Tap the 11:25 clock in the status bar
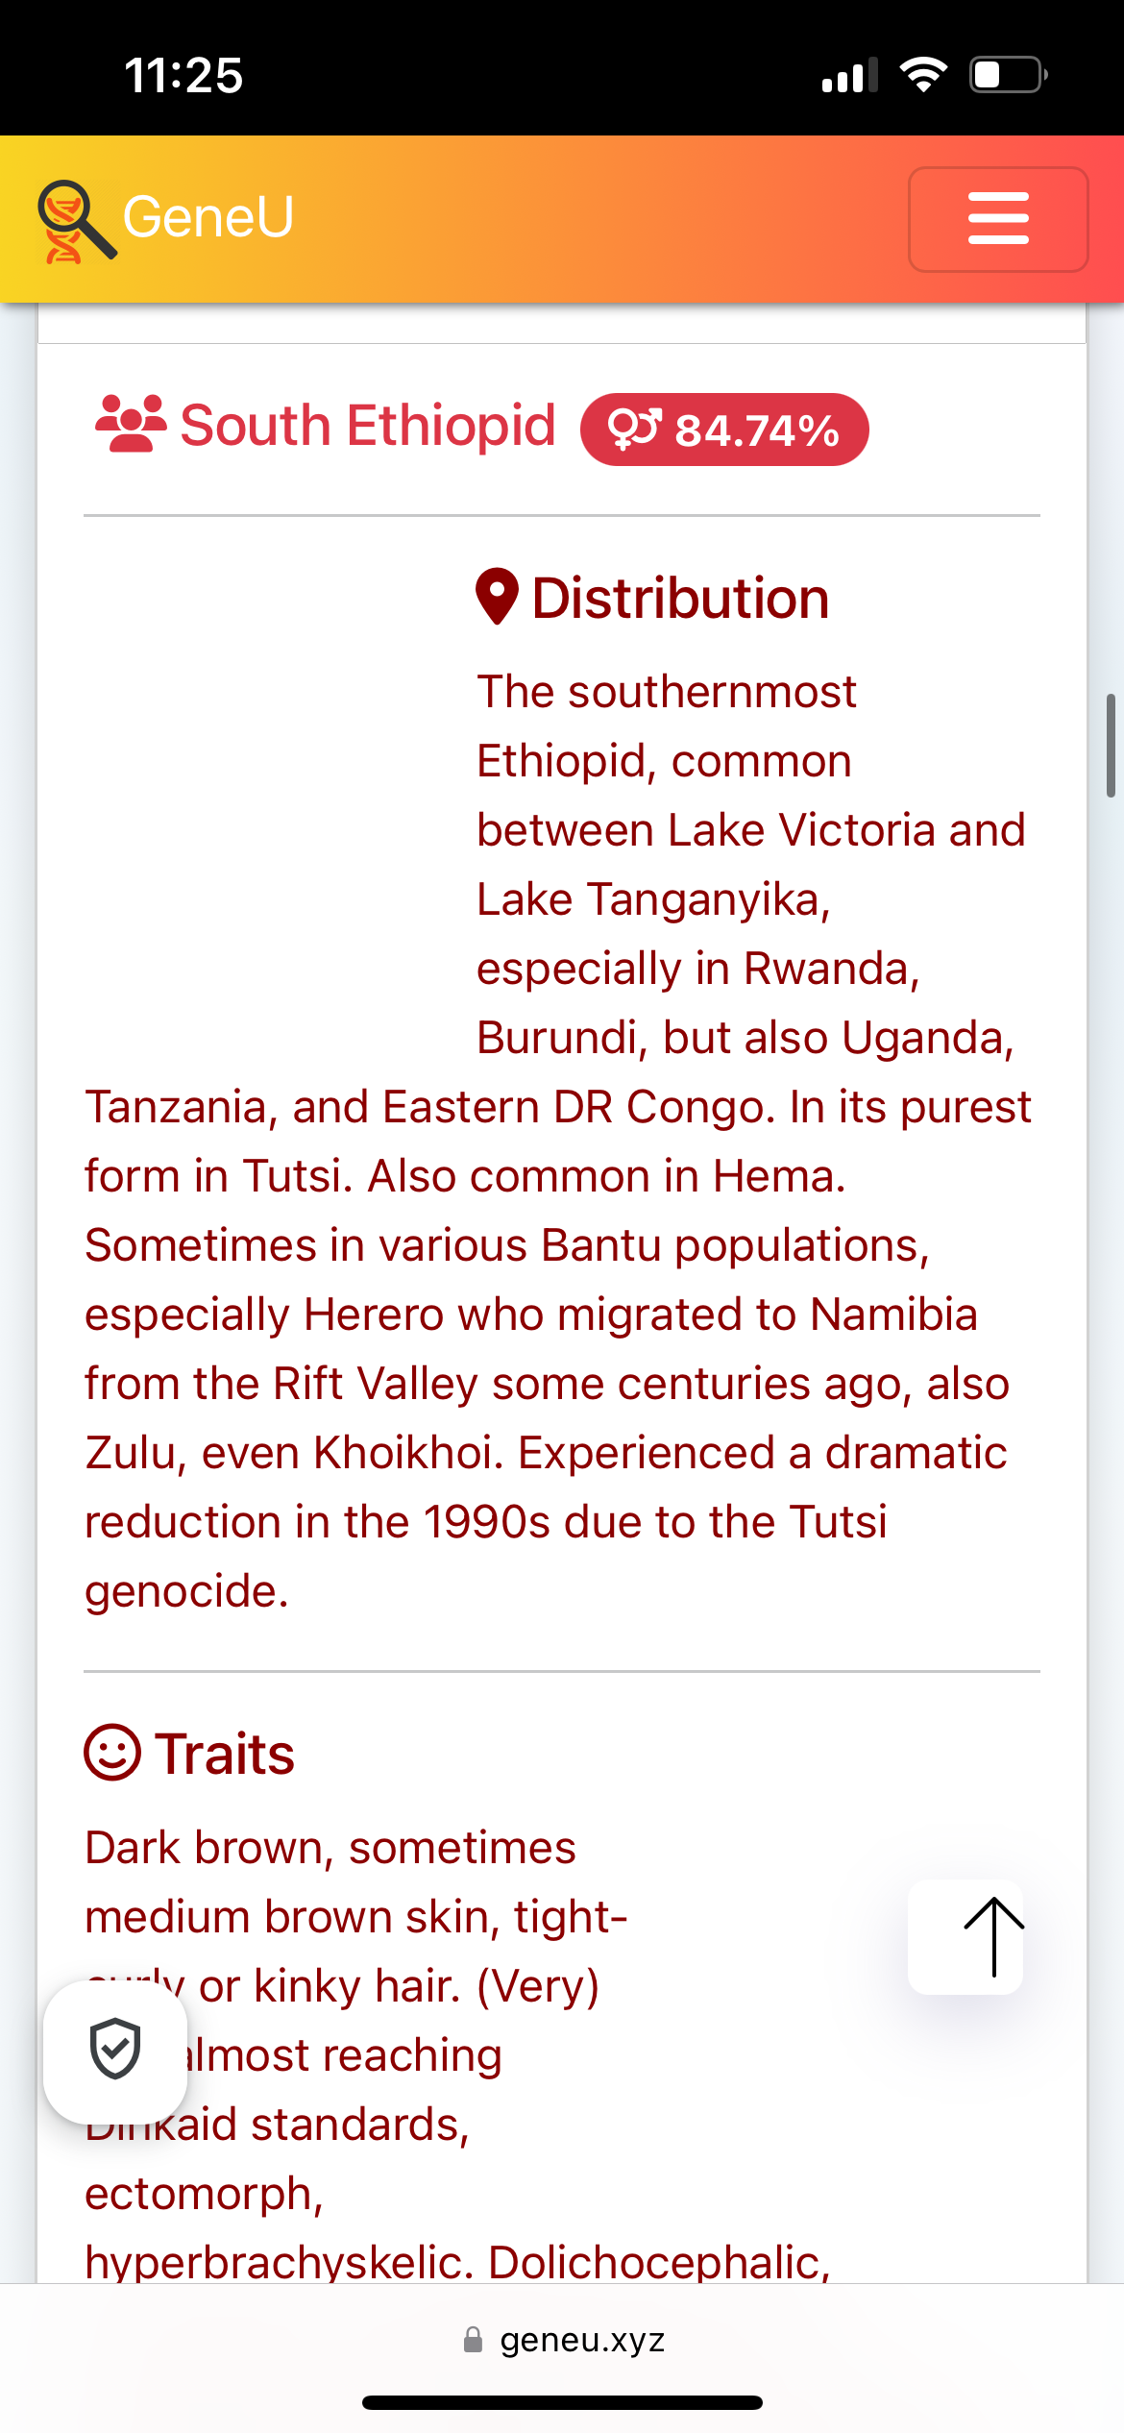 [183, 75]
